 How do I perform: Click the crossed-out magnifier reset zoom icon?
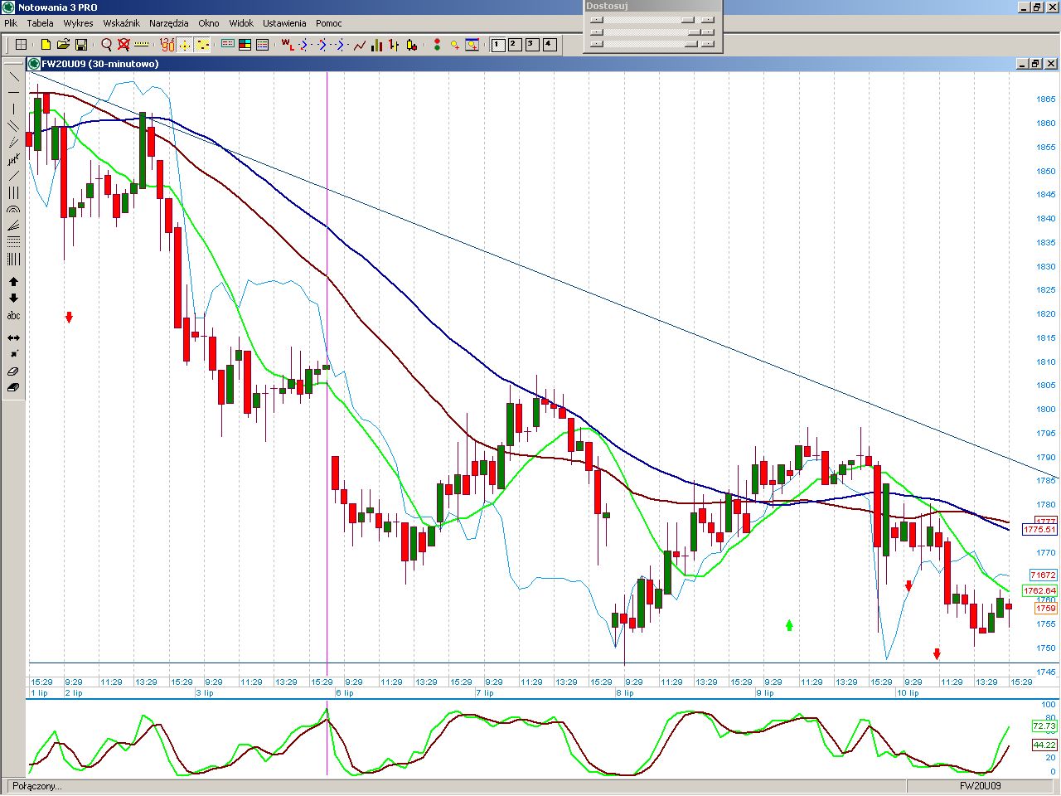(124, 45)
